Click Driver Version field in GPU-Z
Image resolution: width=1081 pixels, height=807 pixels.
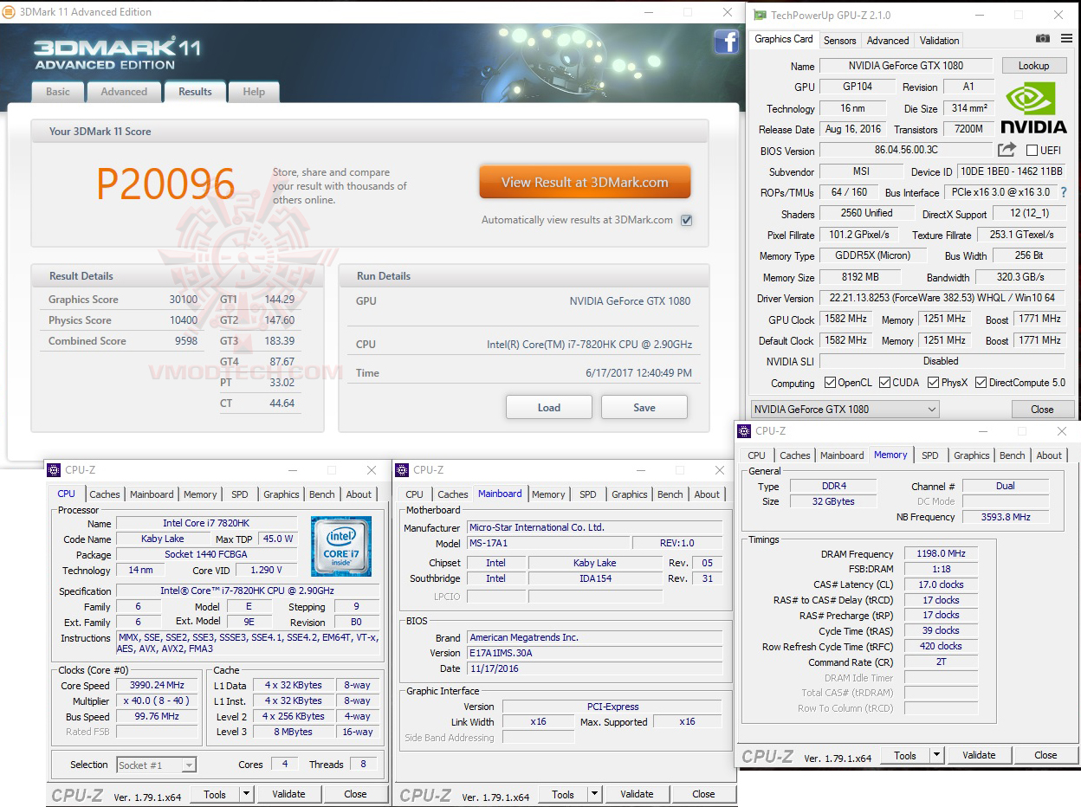coord(942,298)
